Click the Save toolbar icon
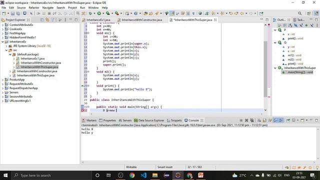The image size is (320, 180). click(12, 13)
